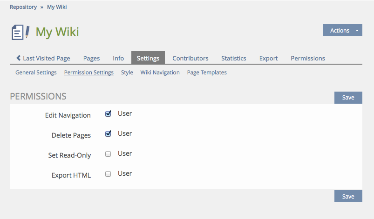Viewport: 374px width, 219px height.
Task: Open Page Templates settings
Action: 207,73
